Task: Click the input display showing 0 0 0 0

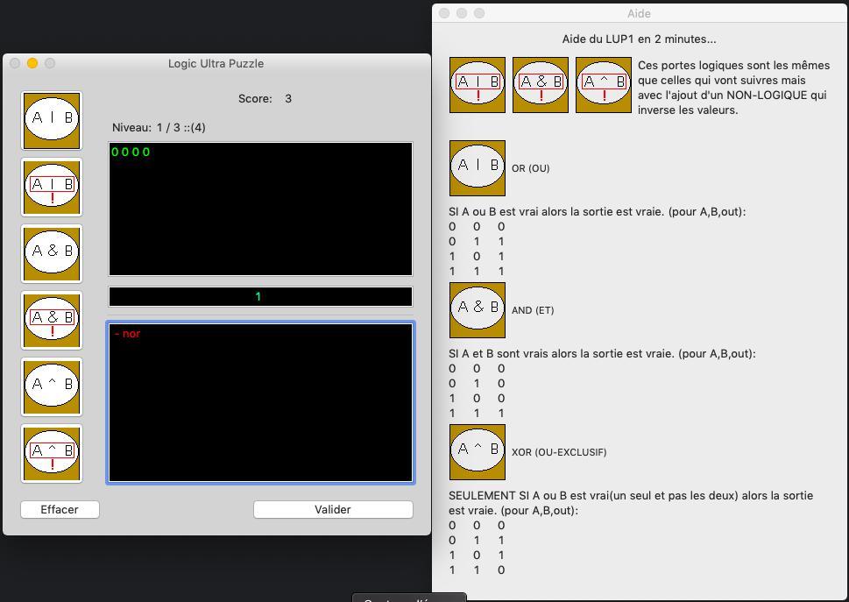Action: point(260,209)
